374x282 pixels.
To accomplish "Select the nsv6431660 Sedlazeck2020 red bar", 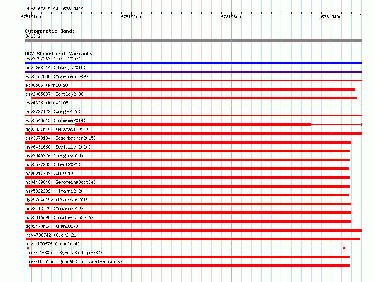I will [x=187, y=151].
